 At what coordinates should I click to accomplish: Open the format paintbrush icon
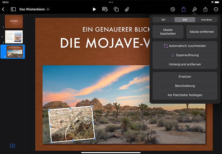[x=195, y=9]
